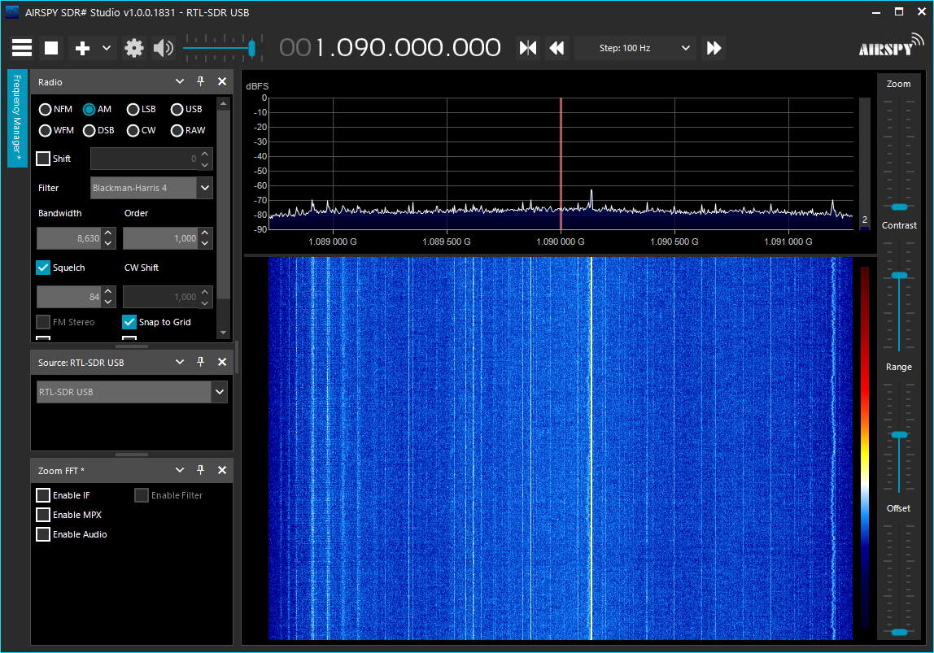Decrease Bandwidth with down stepper arrow
This screenshot has height=653, width=934.
(x=108, y=243)
